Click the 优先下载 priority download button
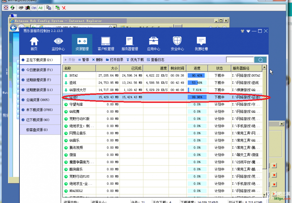The width and height of the screenshot is (292, 203). point(135,60)
